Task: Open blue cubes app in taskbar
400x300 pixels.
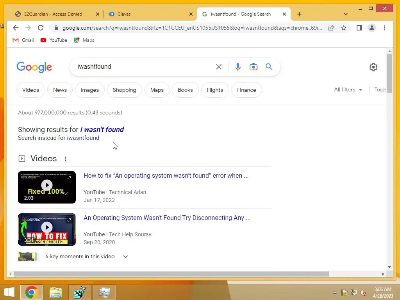Action: [x=80, y=292]
